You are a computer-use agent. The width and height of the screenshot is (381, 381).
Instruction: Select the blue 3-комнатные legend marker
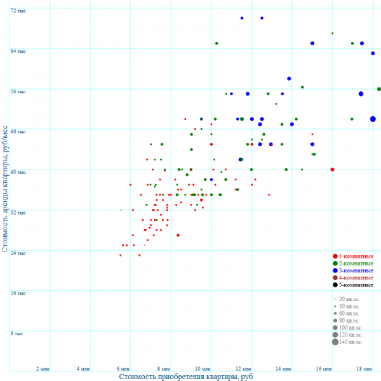coord(335,271)
